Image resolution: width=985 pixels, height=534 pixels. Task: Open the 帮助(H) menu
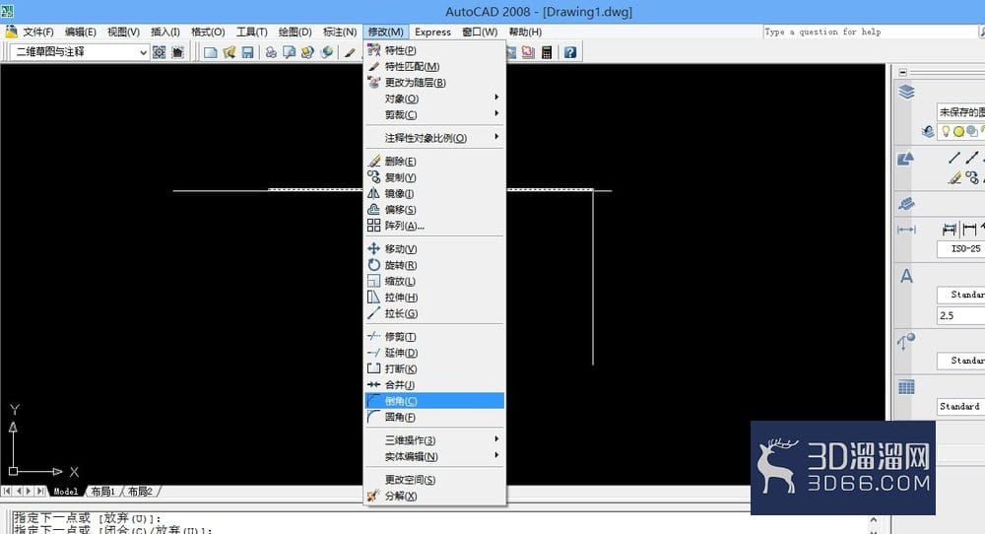(525, 32)
